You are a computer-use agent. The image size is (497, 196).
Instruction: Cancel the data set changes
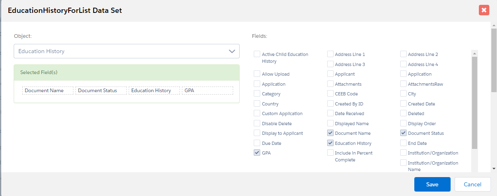(x=472, y=184)
